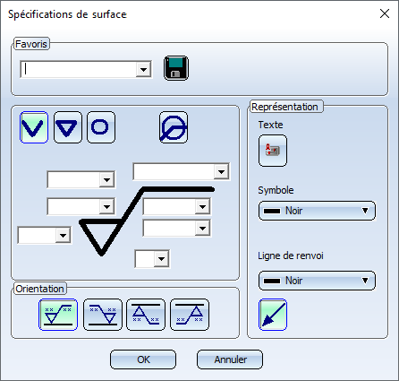399x381 pixels.
Task: Open the small dropdown below the symbol
Action: coord(161,259)
